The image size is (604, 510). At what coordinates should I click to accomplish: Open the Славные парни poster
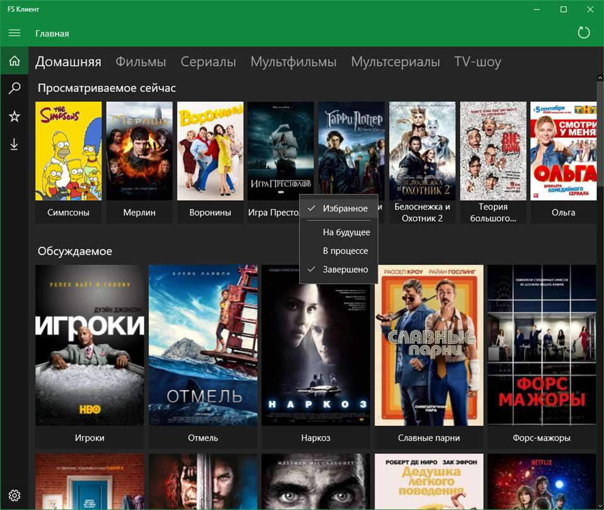coord(429,345)
